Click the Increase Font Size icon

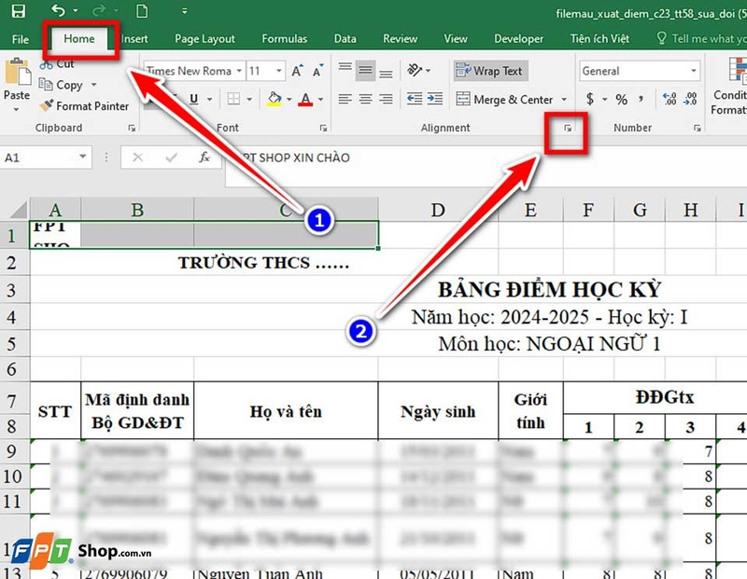[296, 70]
